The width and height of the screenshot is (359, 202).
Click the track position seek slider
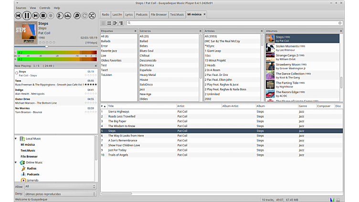point(46,47)
